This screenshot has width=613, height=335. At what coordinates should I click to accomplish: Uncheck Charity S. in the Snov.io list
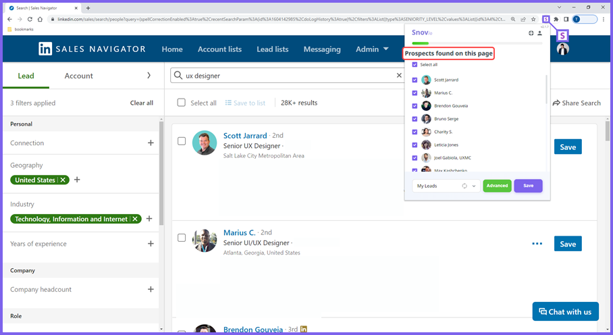coord(415,132)
